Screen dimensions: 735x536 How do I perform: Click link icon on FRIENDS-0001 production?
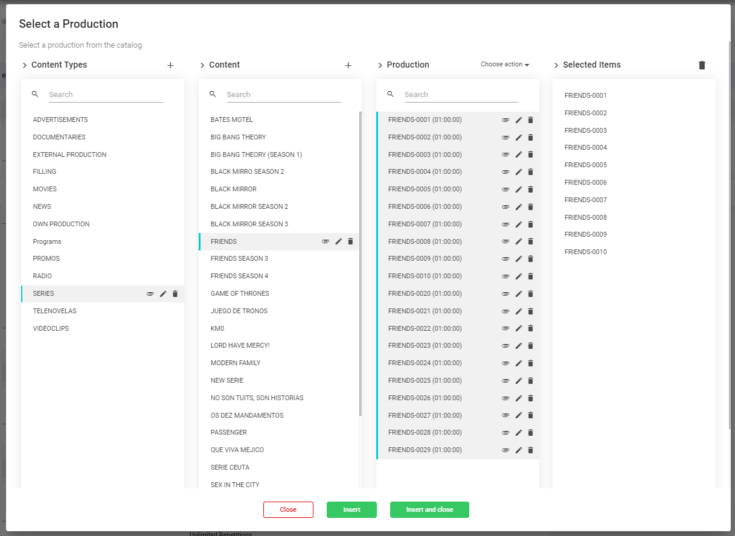[x=506, y=120]
